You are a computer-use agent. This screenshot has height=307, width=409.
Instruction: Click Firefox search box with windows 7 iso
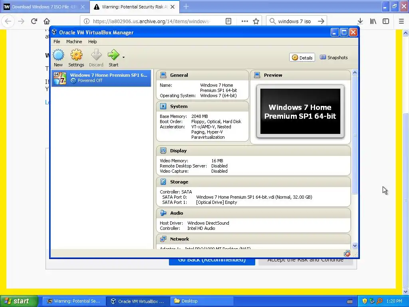tap(296, 22)
